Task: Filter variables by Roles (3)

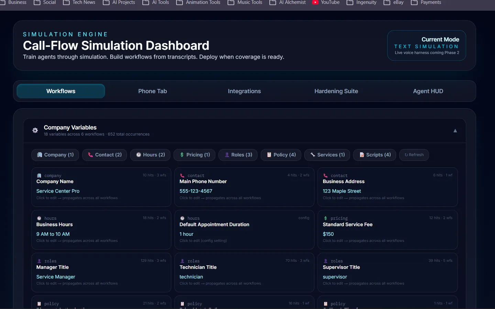Action: 238,155
